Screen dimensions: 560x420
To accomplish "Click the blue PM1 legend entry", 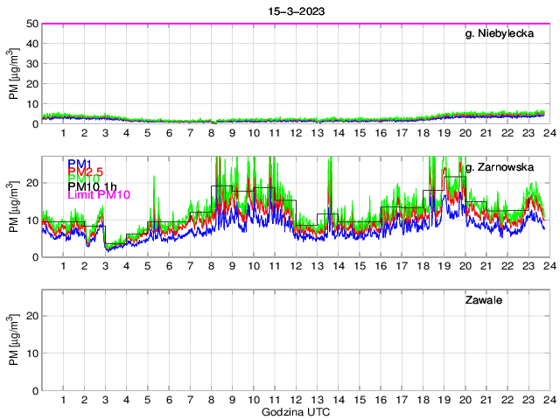I will click(78, 163).
